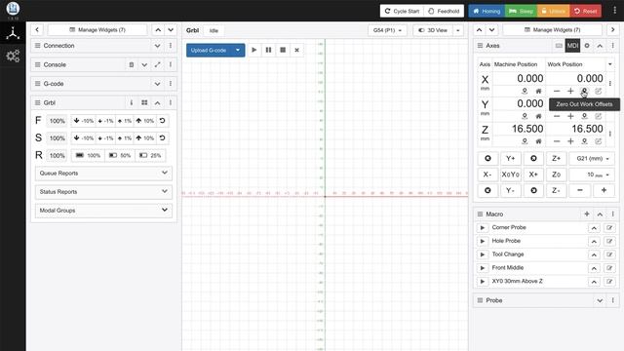Toggle keypad jogging icon in Axes header

pos(559,46)
